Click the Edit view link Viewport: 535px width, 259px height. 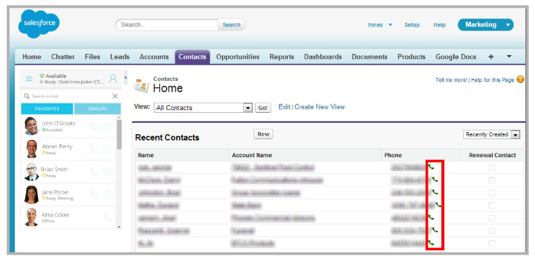[x=284, y=107]
